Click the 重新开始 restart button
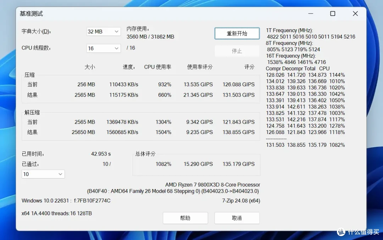This screenshot has height=240, width=383. 237,33
